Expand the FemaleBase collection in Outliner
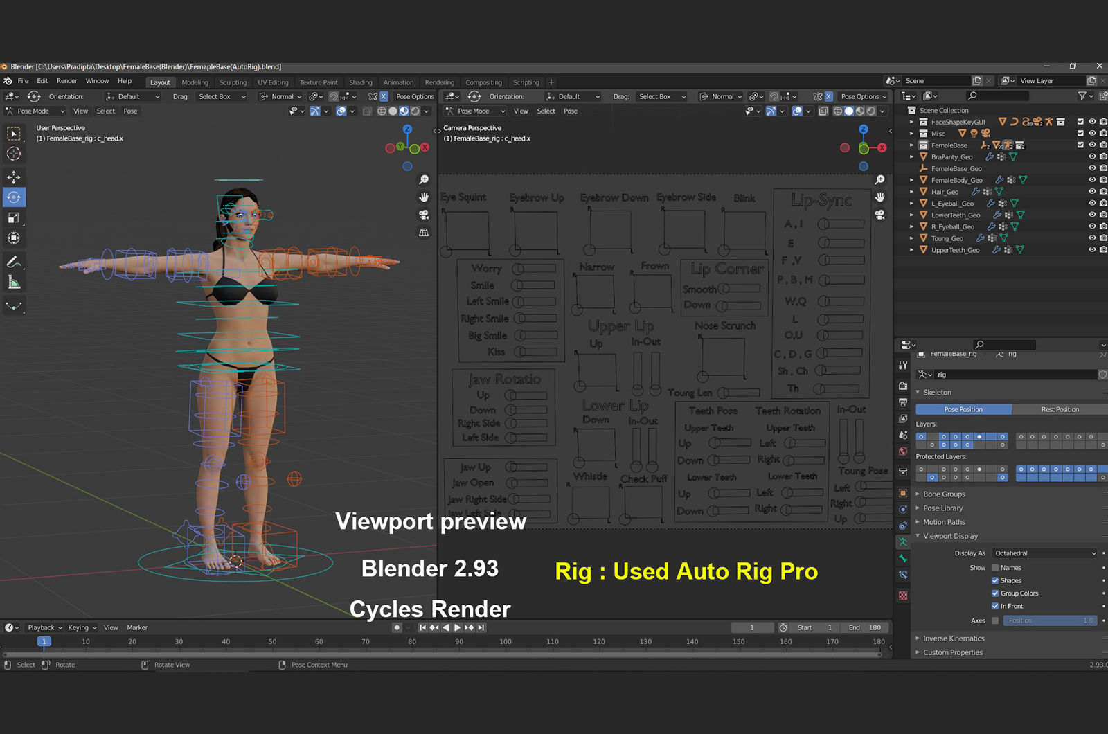Screen dimensions: 1108x734 point(912,145)
